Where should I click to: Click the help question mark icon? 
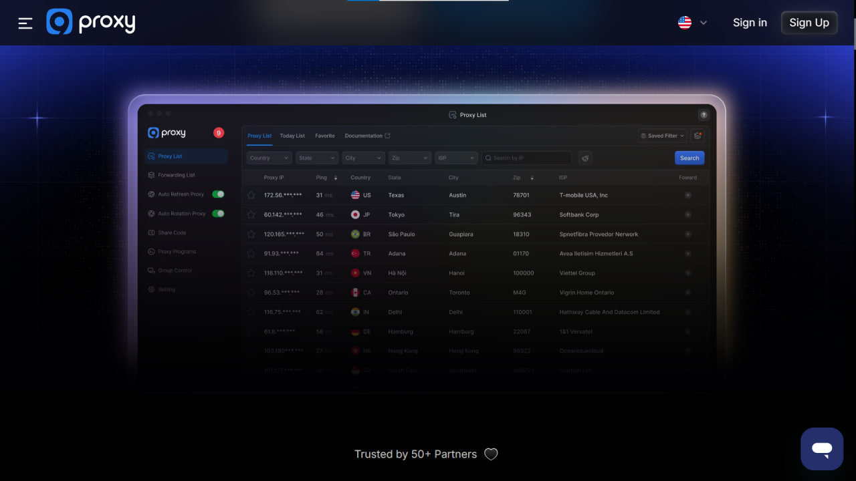coord(703,115)
